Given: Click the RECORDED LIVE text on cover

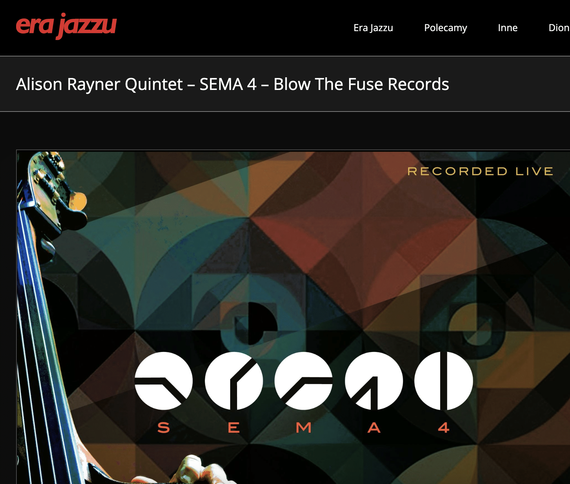Looking at the screenshot, I should (480, 171).
